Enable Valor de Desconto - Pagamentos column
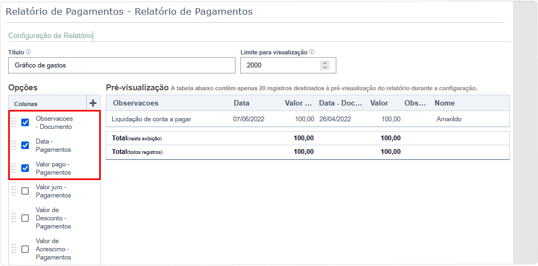This screenshot has height=266, width=538. pos(25,218)
